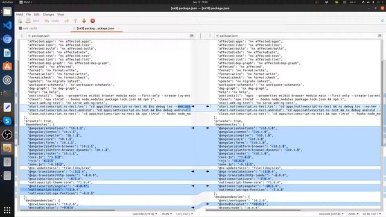Open left pane JSON syntax dropdown
Screen dimensions: 386x217
tap(166, 214)
